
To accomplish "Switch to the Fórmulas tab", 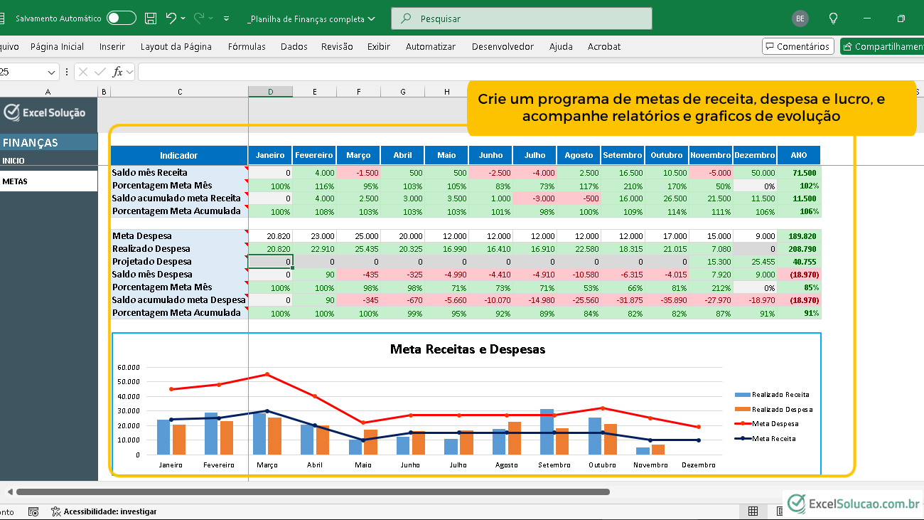I will coord(247,46).
